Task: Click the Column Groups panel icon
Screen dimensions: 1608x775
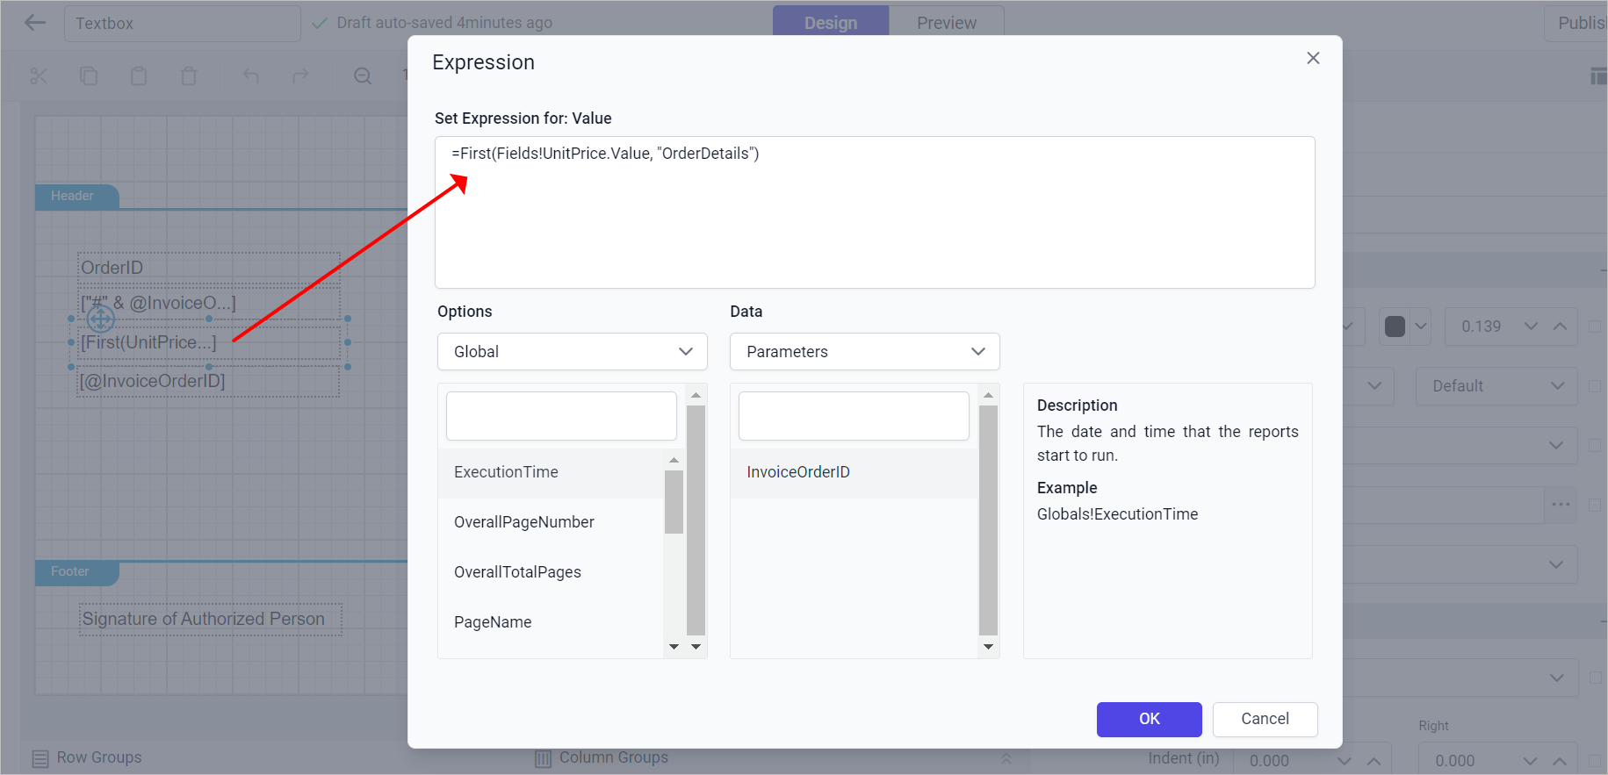Action: coord(544,758)
